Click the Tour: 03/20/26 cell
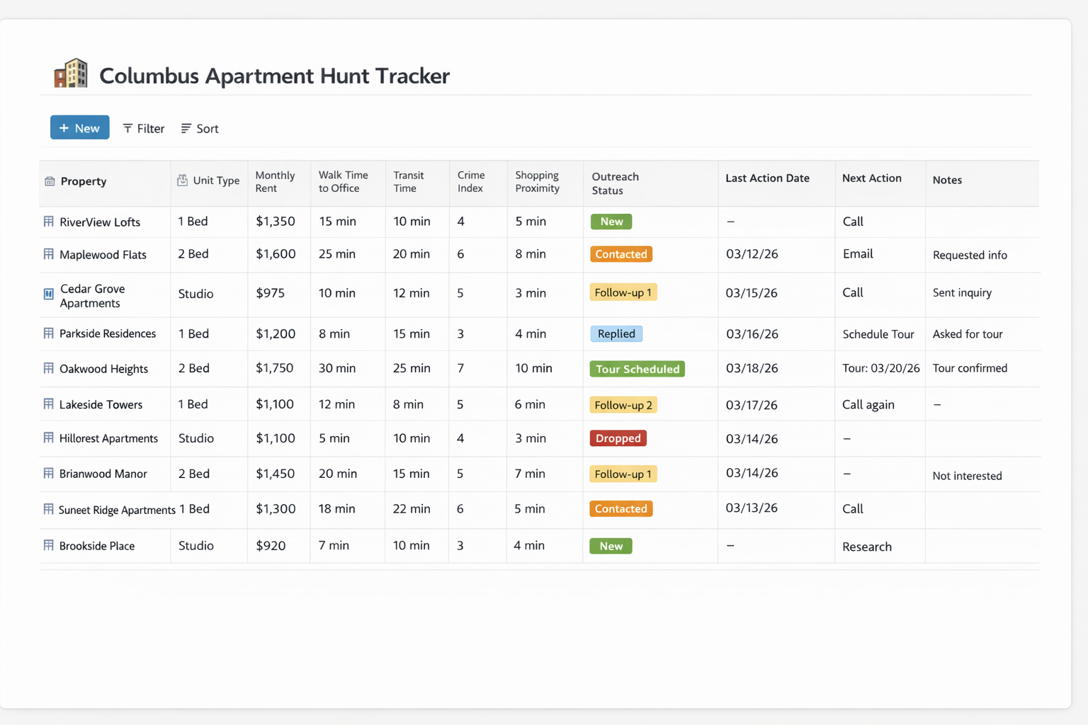This screenshot has width=1088, height=725. (x=881, y=368)
